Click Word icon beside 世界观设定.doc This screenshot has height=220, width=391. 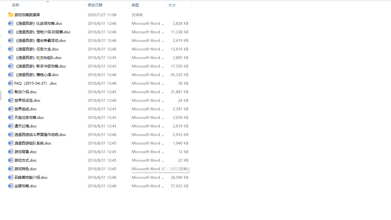[11, 100]
